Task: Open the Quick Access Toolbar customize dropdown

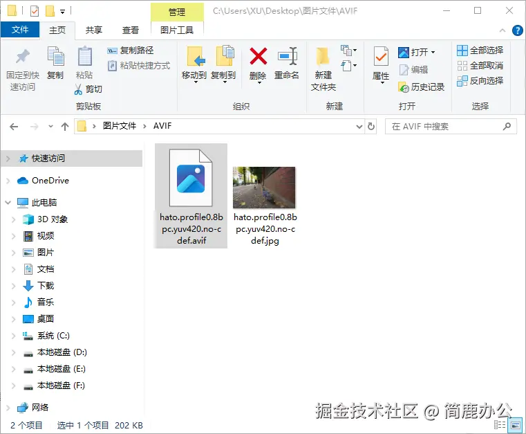Action: (x=62, y=11)
